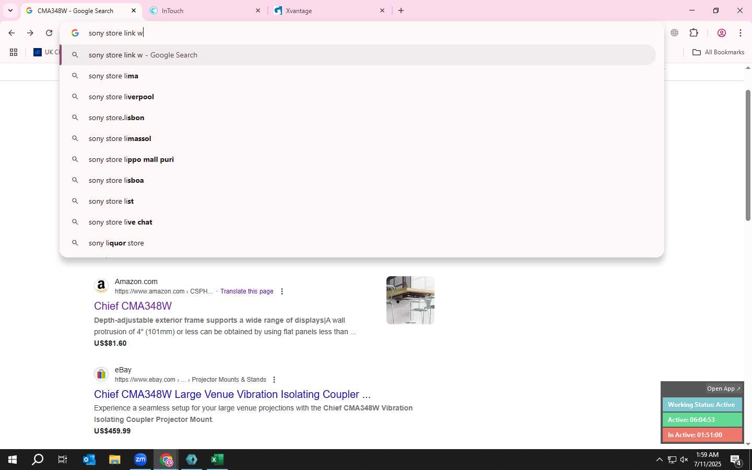Click 'Open App' in the tracker widget
Image resolution: width=752 pixels, height=470 pixels.
tap(724, 389)
